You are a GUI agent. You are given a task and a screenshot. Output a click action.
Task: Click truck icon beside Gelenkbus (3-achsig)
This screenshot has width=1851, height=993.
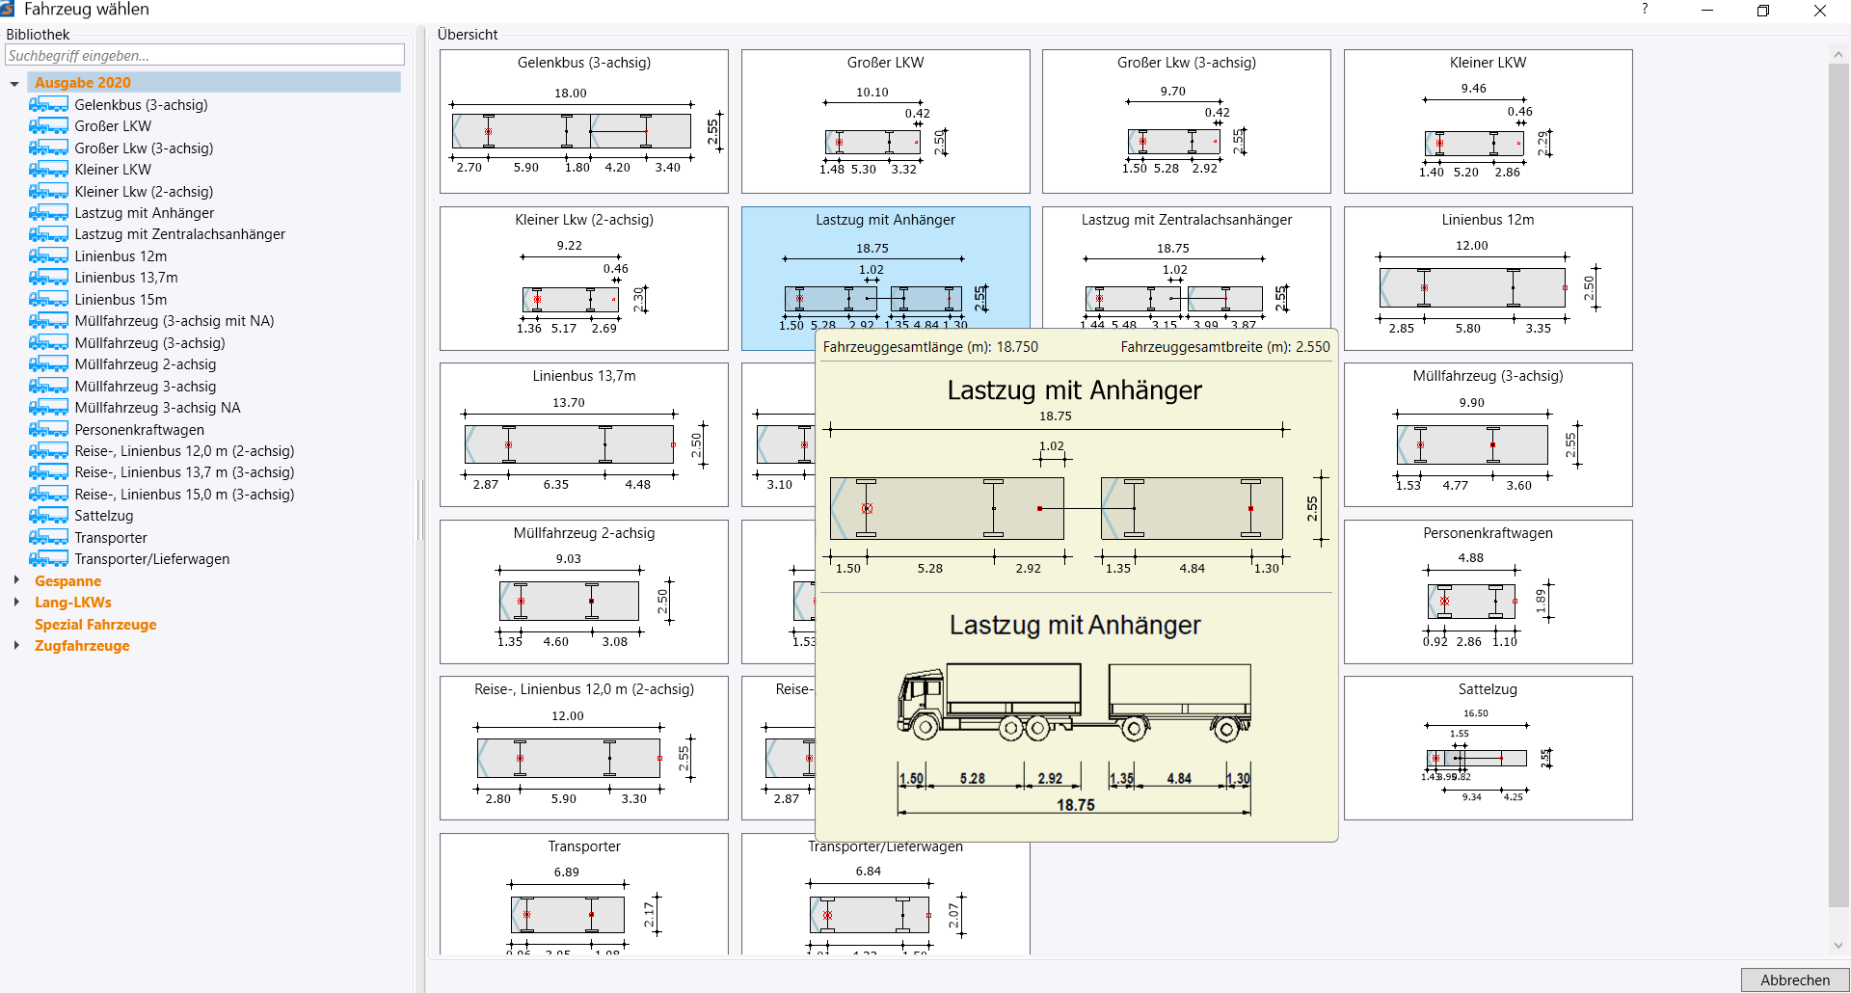tap(48, 104)
